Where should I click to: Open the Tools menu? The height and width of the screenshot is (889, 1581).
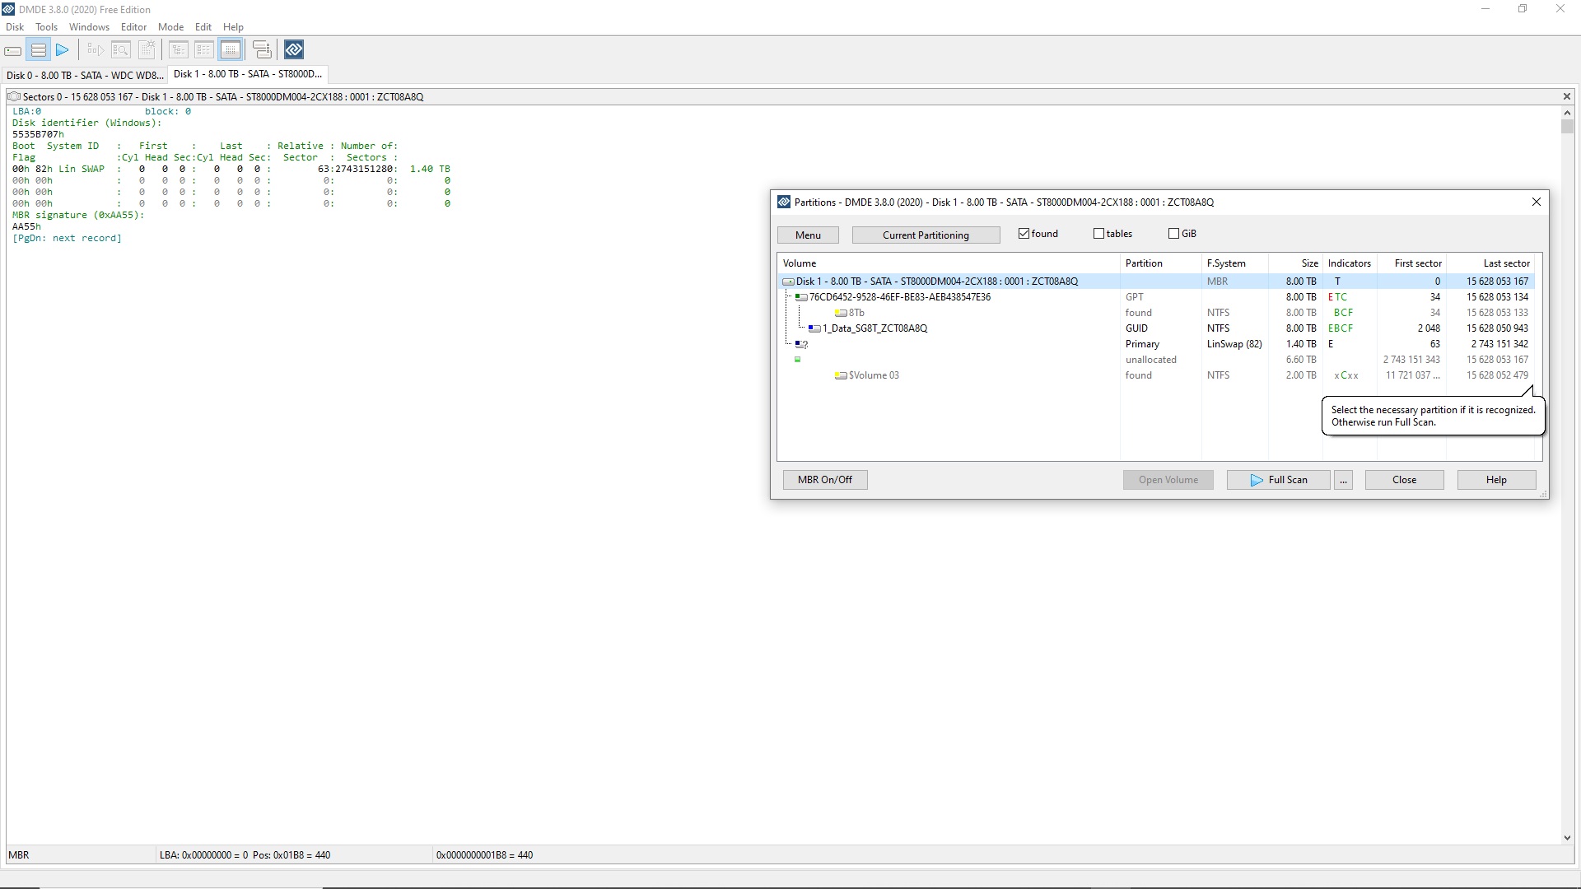click(46, 26)
